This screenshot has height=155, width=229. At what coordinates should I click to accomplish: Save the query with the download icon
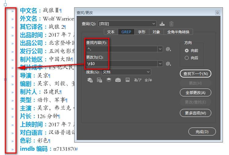pyautogui.click(x=162, y=23)
